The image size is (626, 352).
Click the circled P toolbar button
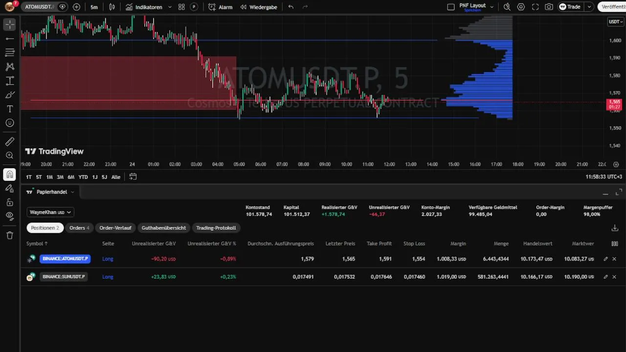tap(194, 7)
